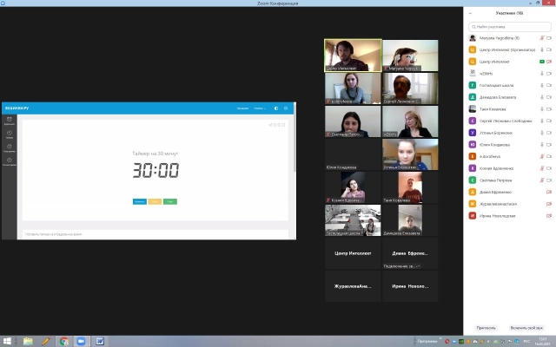The width and height of the screenshot is (556, 347).
Task: Toggle microphone for Устинья Борисюк row
Action: 542,133
